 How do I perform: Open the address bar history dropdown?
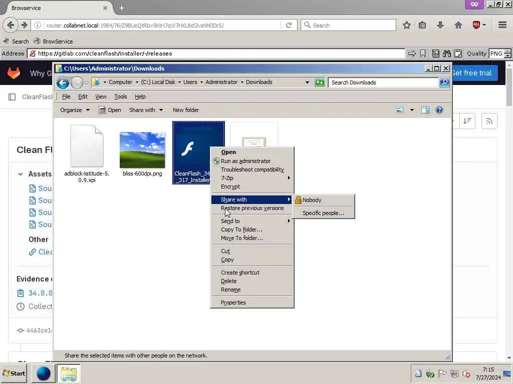click(307, 82)
